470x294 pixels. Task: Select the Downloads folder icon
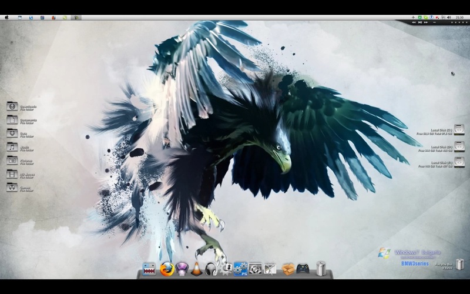tap(12, 106)
